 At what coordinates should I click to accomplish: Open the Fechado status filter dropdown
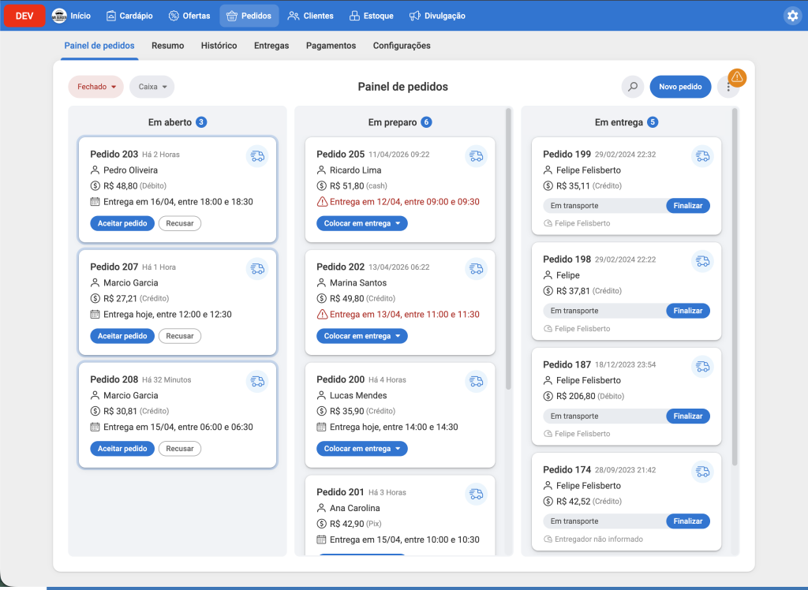[x=95, y=87]
